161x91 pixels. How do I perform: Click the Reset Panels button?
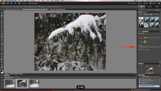pos(132,3)
